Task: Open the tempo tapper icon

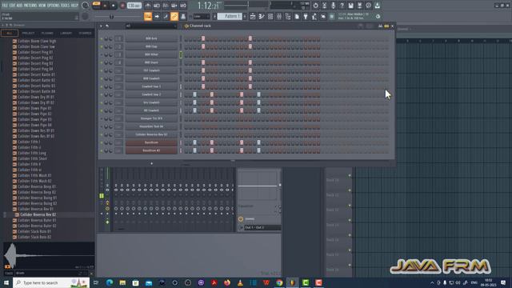Action: (314, 16)
